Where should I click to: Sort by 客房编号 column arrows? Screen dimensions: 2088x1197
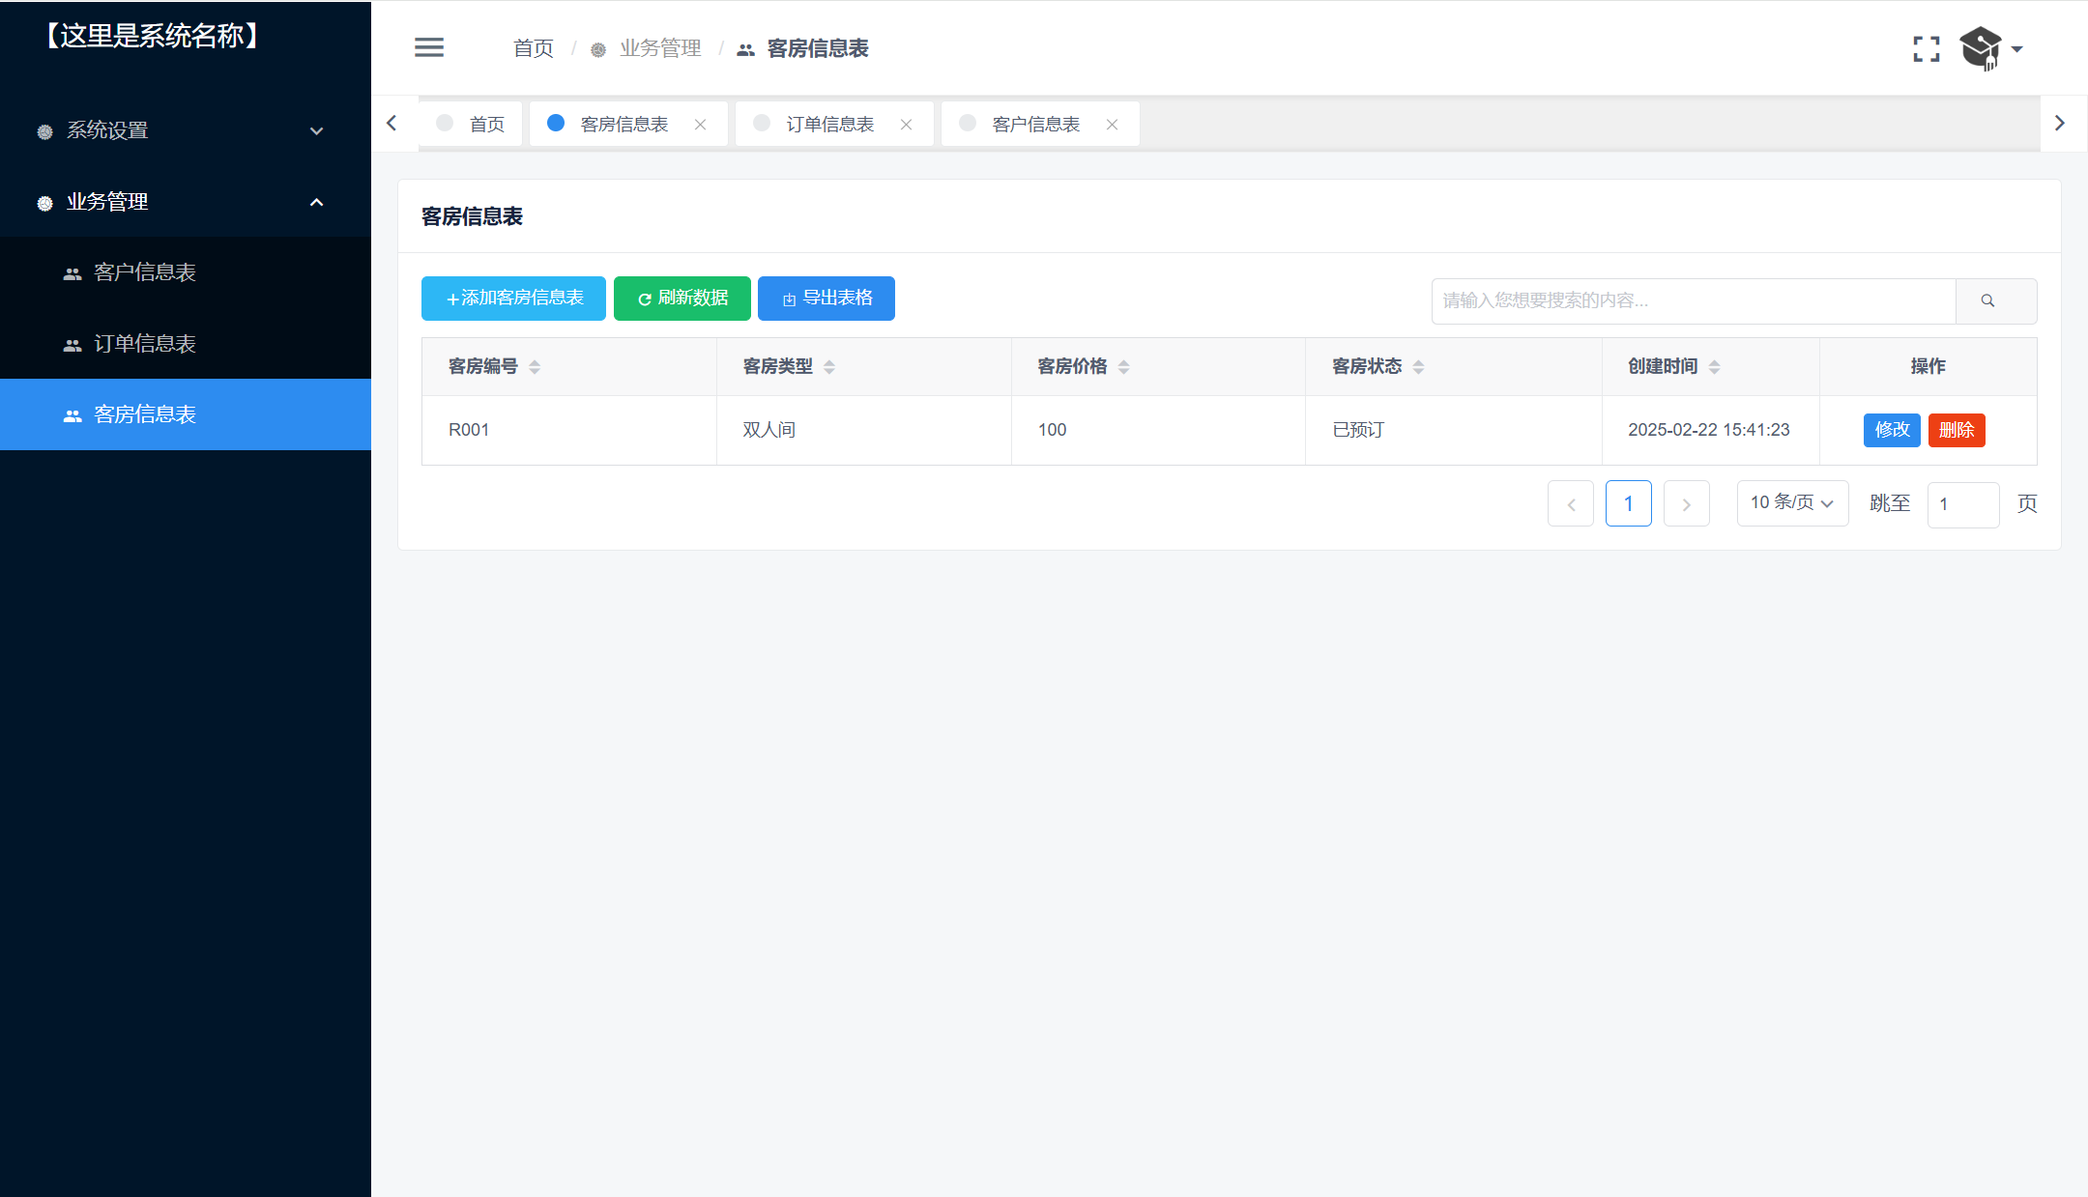pyautogui.click(x=535, y=367)
